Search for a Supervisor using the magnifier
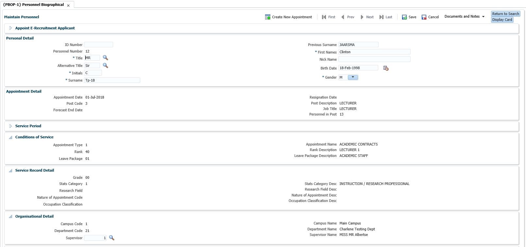The width and height of the screenshot is (526, 247). pyautogui.click(x=111, y=238)
